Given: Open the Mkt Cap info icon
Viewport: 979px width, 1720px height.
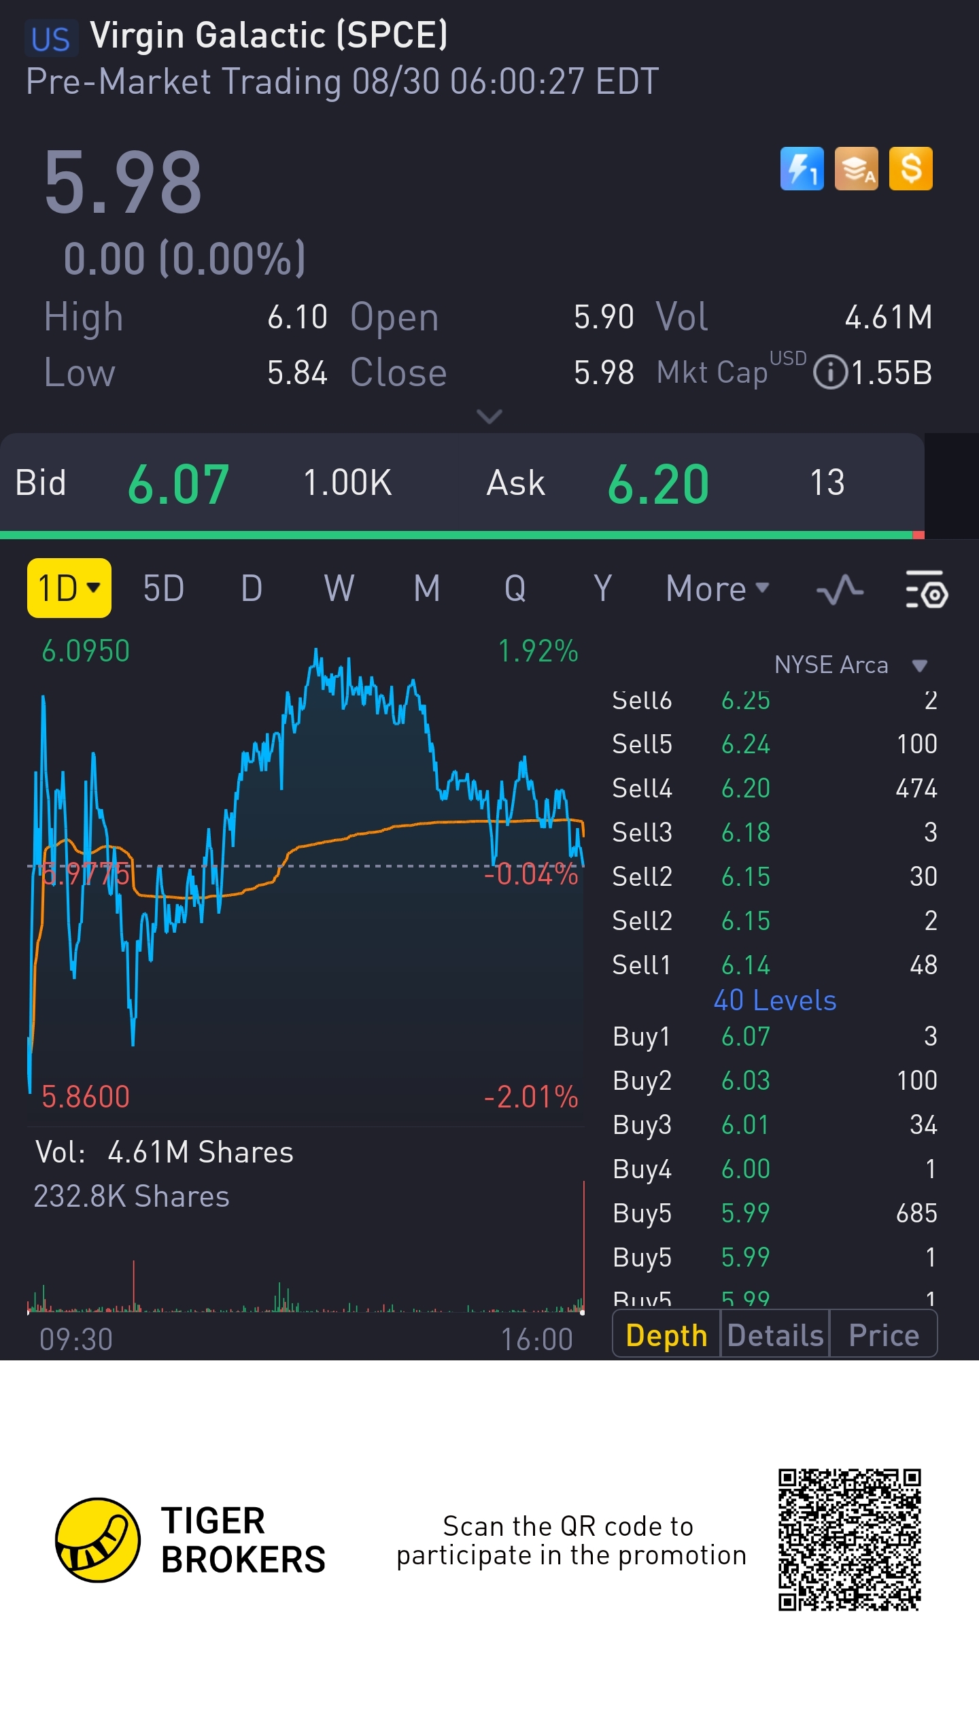Looking at the screenshot, I should tap(830, 373).
